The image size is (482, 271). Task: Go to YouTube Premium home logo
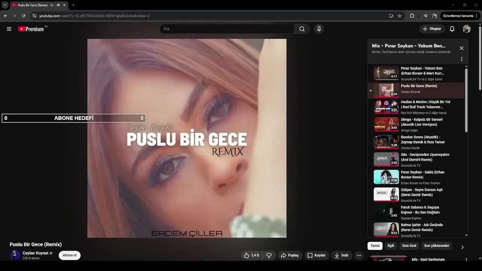(x=32, y=29)
